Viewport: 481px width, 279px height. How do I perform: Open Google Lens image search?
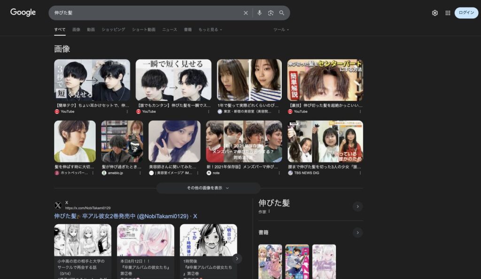[271, 13]
